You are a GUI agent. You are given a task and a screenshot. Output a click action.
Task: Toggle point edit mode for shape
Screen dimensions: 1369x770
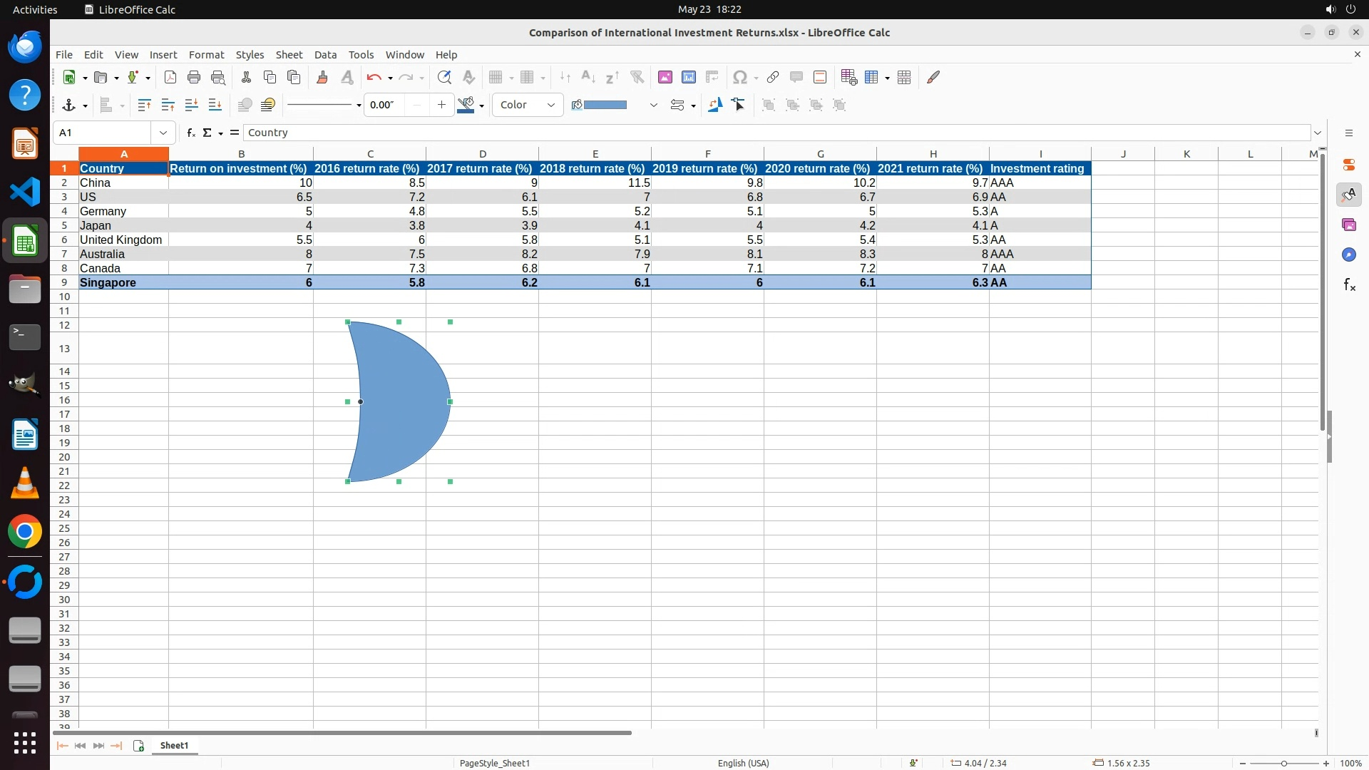coord(739,106)
